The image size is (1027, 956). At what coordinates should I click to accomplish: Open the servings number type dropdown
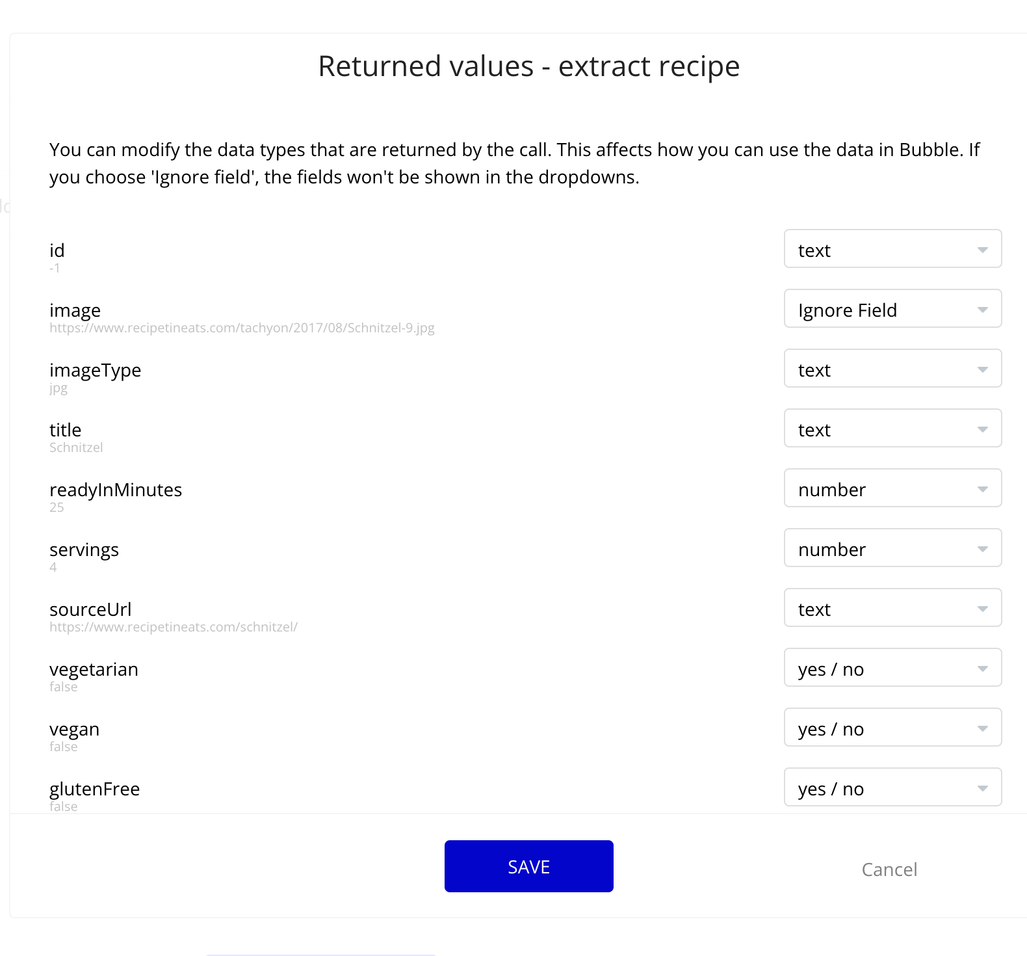892,548
